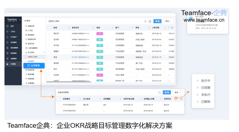Check the row checkbox for 黄涛
Viewport: 239px width, 132px height.
click(49, 57)
